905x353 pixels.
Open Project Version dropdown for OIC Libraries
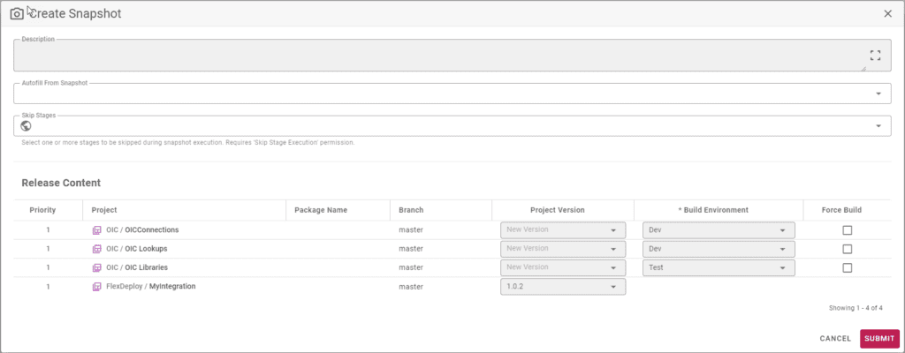coord(563,267)
